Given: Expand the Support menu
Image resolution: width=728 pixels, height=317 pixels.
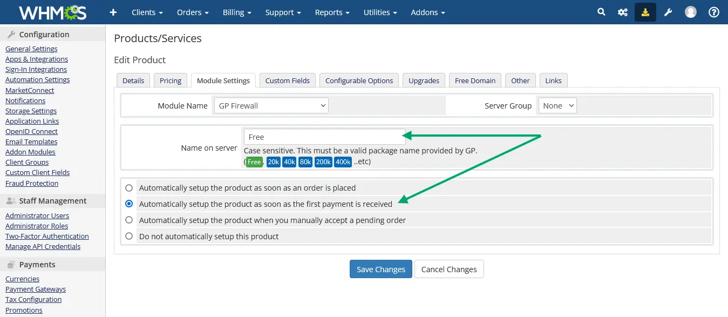Looking at the screenshot, I should [x=283, y=12].
